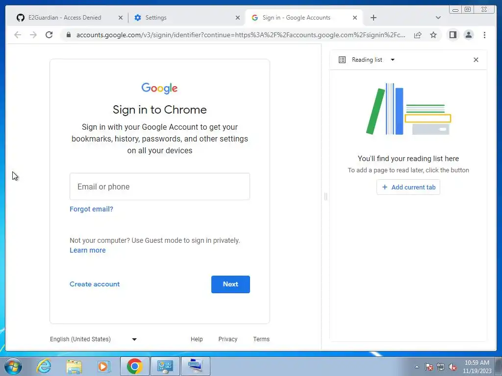Open the Terms link

coord(261,339)
